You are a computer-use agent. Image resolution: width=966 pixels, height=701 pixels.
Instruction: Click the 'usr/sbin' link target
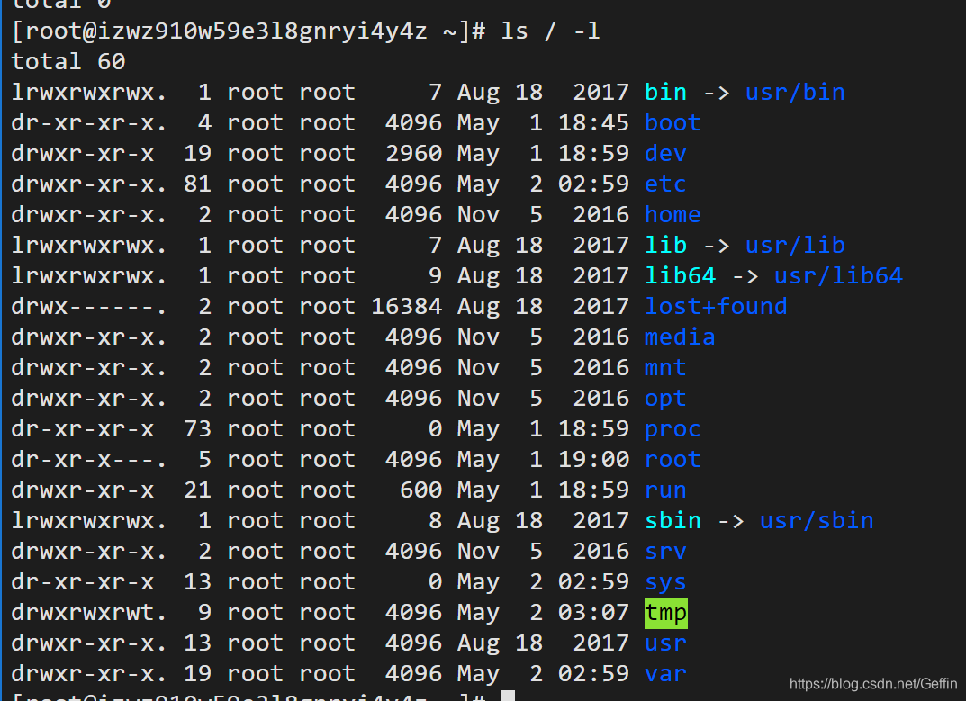coord(817,520)
